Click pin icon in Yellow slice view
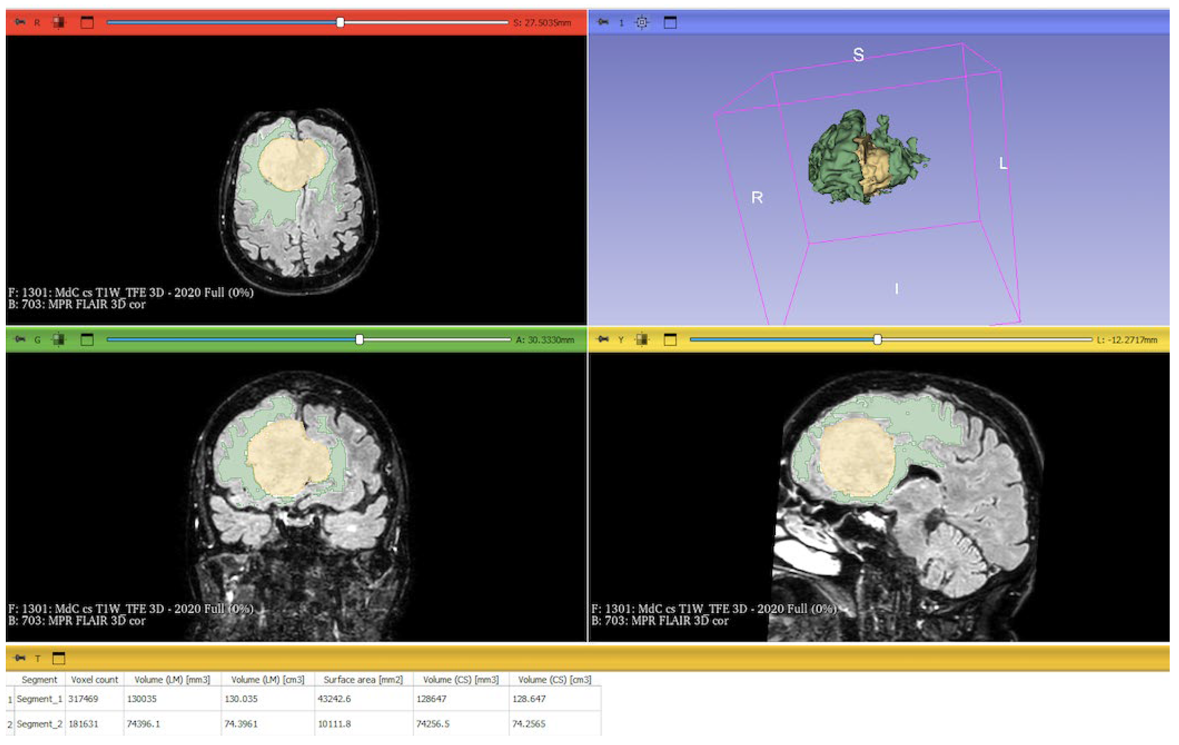The height and width of the screenshot is (745, 1179). tap(603, 339)
